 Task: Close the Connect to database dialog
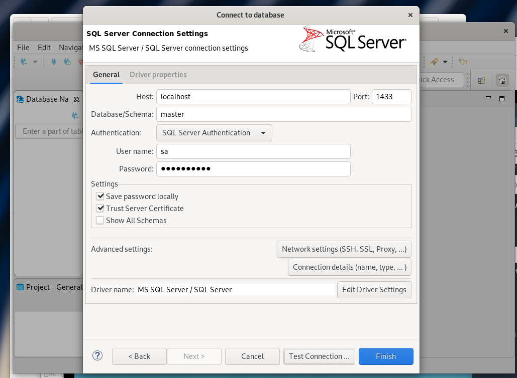click(410, 15)
